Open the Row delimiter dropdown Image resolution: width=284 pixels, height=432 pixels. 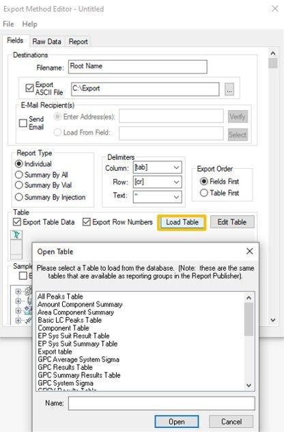[x=158, y=182]
